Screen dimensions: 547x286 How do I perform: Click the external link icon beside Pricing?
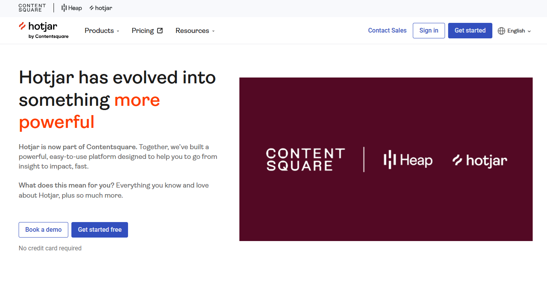[x=160, y=31]
